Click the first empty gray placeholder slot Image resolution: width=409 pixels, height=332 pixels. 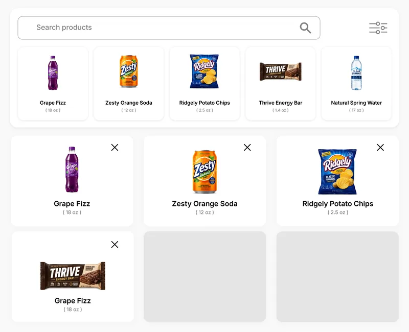pyautogui.click(x=205, y=276)
